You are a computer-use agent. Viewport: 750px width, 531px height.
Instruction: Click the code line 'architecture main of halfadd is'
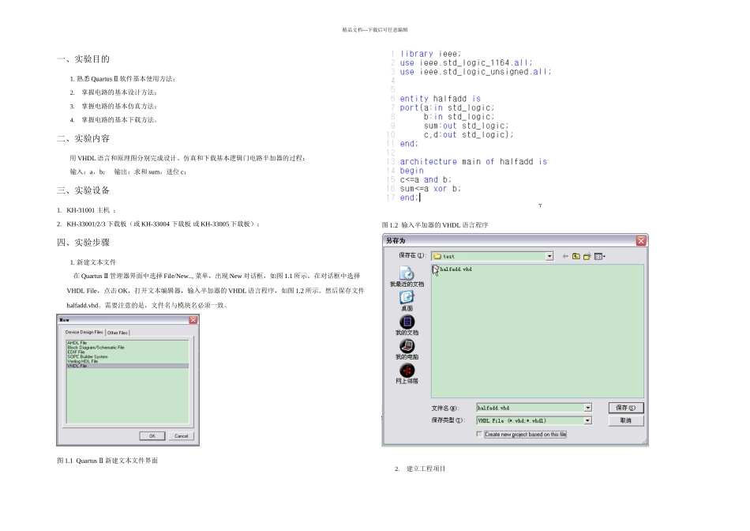[474, 162]
